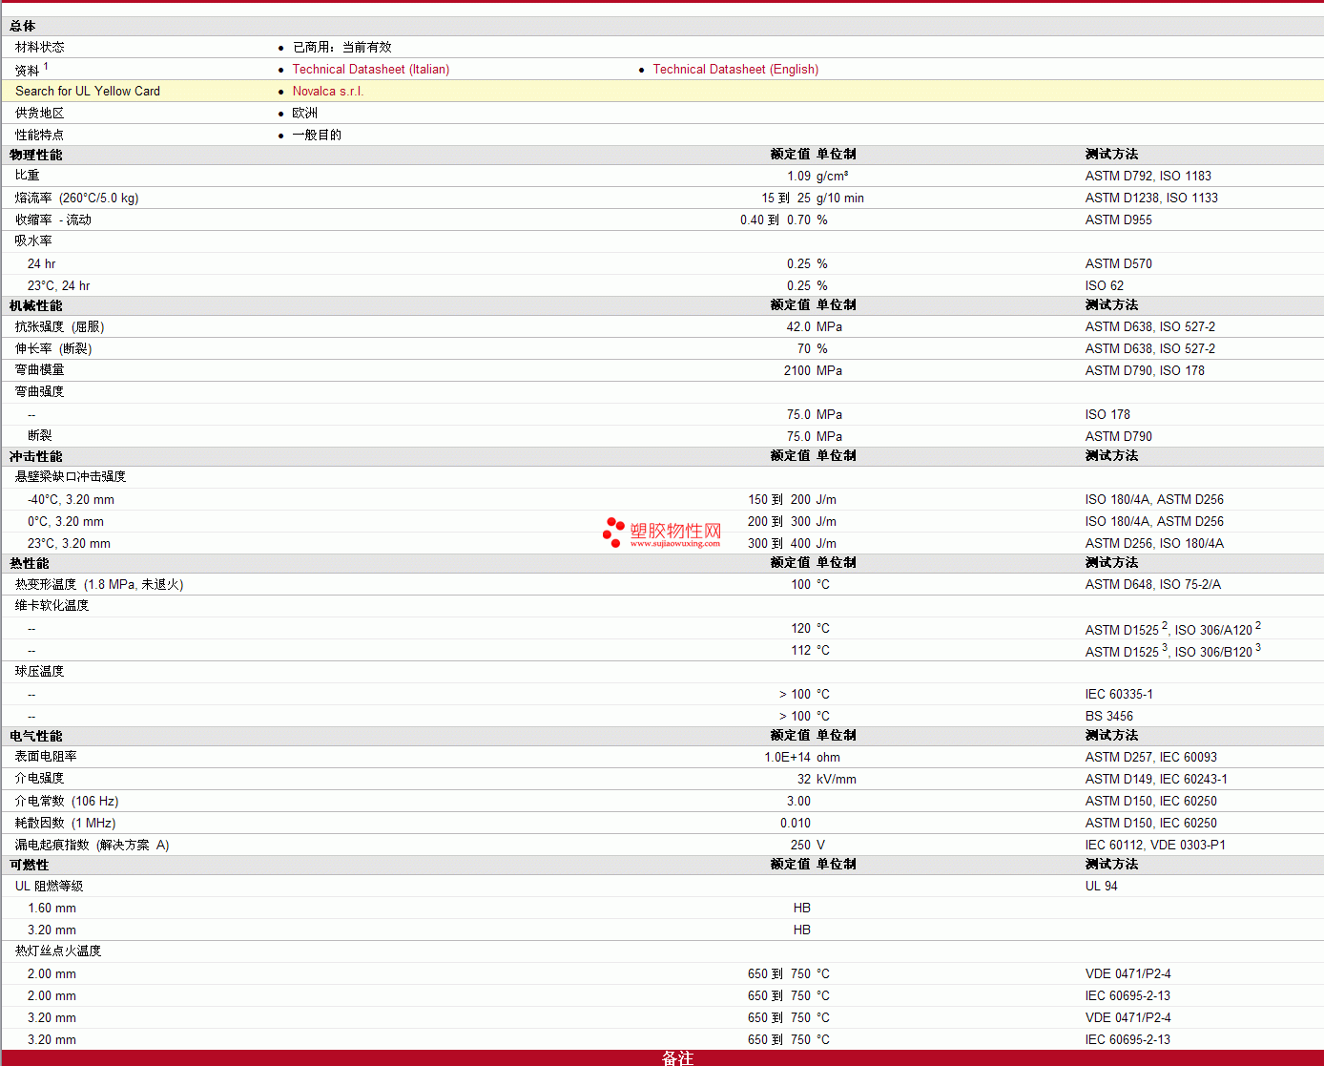Viewport: 1324px width, 1066px height.
Task: Click the Novalca s.r.l. link
Action: (327, 92)
